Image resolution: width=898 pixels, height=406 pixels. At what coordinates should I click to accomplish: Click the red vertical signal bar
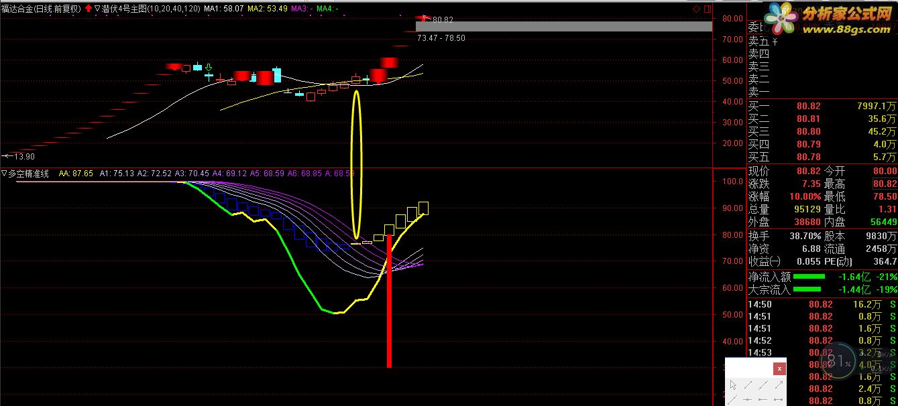coord(389,301)
